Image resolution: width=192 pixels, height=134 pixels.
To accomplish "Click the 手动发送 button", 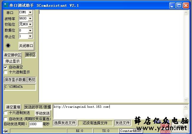I will click(x=42, y=113).
